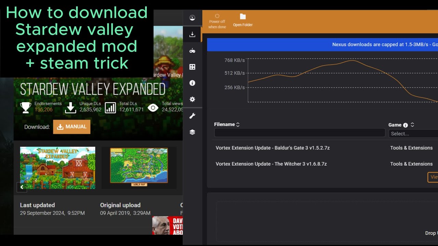
Task: Click the Filename column header label
Action: pos(224,125)
